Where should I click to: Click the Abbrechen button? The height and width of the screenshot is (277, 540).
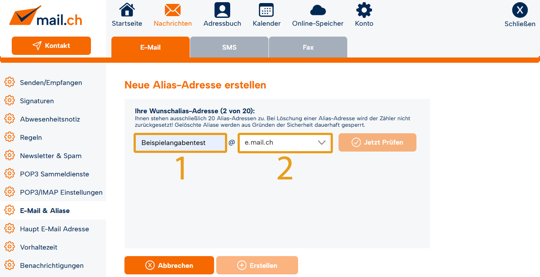click(169, 265)
